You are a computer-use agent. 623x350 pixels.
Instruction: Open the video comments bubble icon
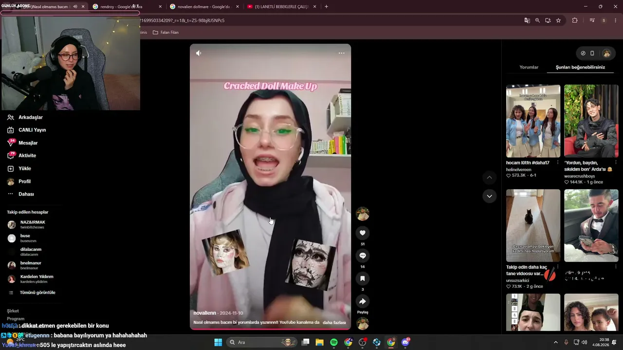coord(362,256)
